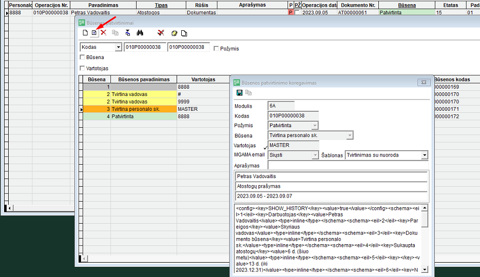Save changes with the floppy disk icon
Viewport: 480px width, 277px height.
(x=239, y=93)
